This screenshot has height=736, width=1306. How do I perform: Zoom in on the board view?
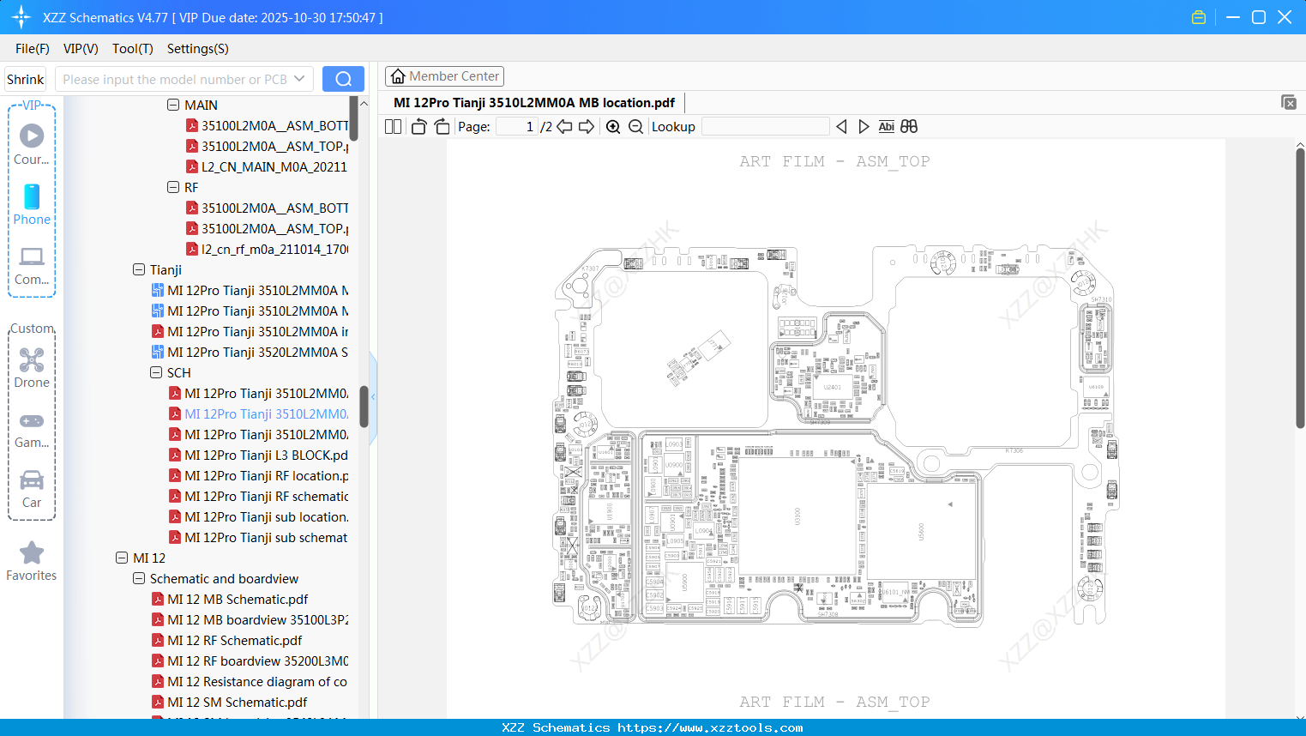click(x=612, y=126)
